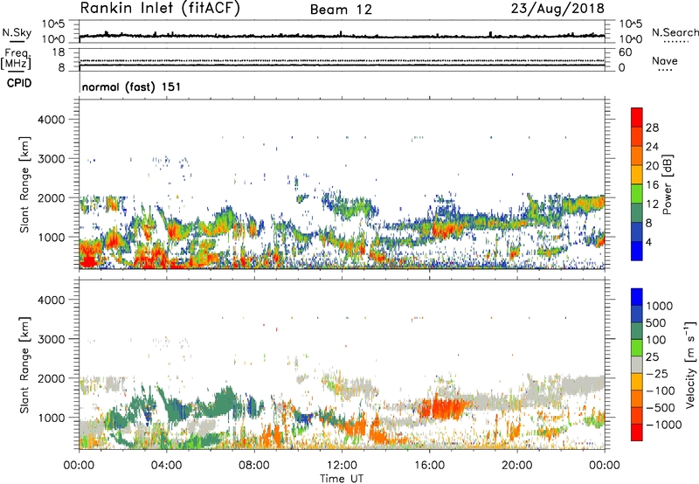699x484 pixels.
Task: Click the "08:00" time tick label
Action: 254,466
